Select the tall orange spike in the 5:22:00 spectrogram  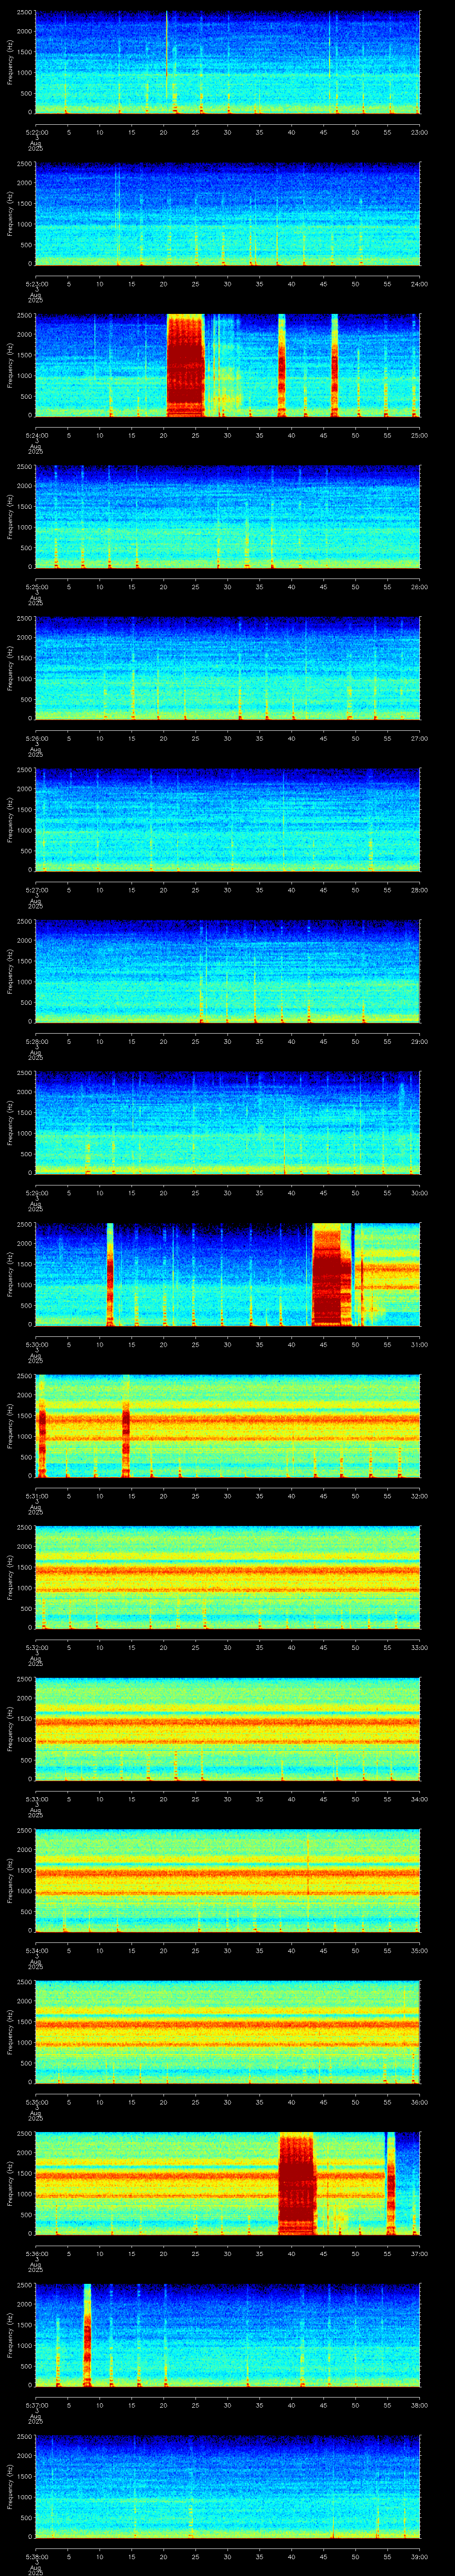tap(166, 55)
